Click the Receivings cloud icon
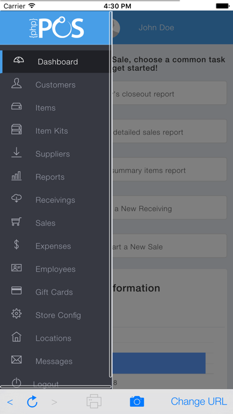This screenshot has height=414, width=233. (x=17, y=198)
